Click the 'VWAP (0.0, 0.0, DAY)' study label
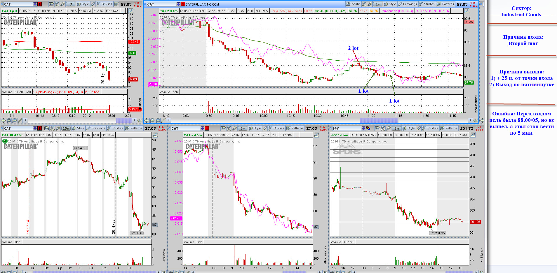This screenshot has width=557, height=273. pyautogui.click(x=330, y=11)
